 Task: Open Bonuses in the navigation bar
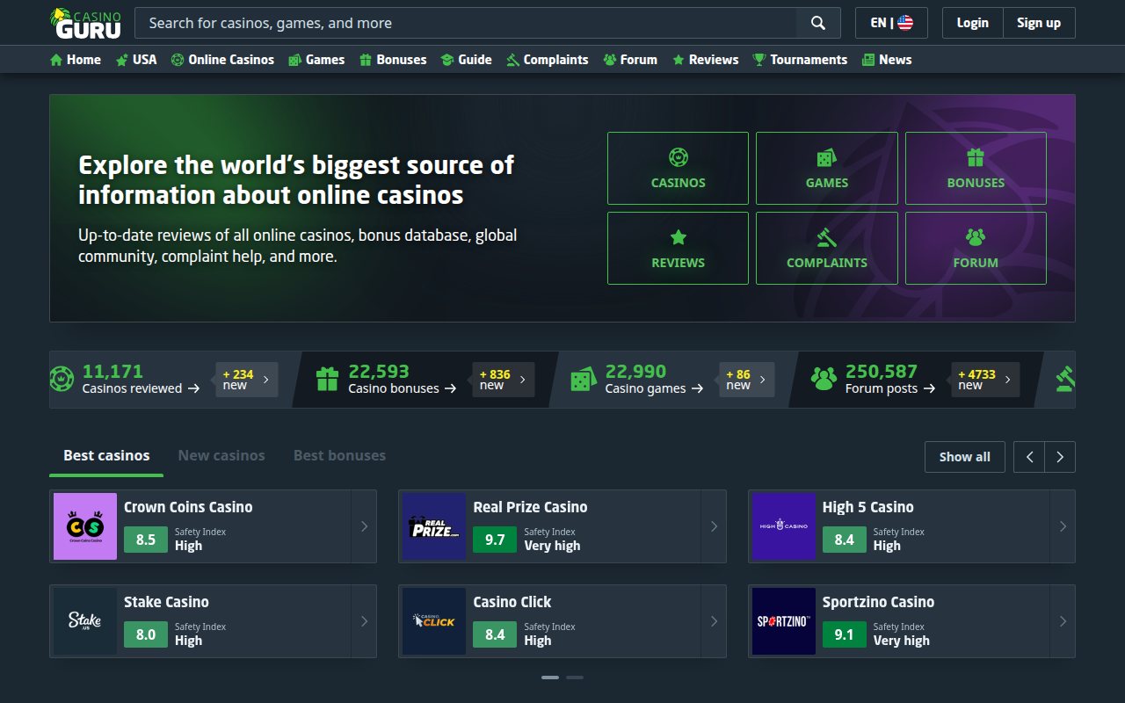(393, 60)
